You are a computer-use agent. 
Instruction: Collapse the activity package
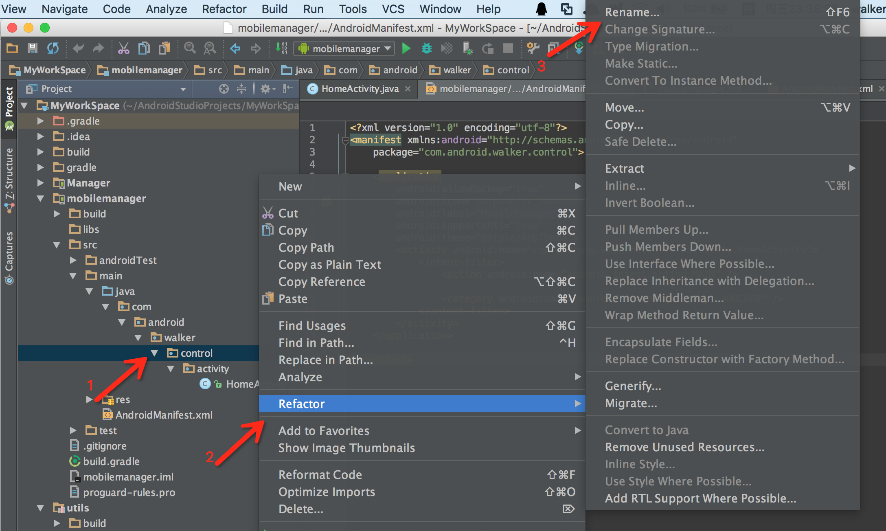point(171,369)
